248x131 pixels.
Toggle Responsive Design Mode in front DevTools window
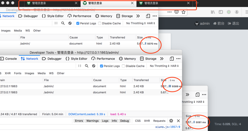[172, 59]
